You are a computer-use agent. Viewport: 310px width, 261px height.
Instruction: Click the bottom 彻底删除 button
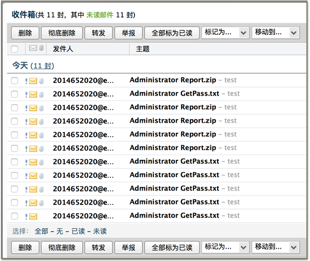[62, 248]
